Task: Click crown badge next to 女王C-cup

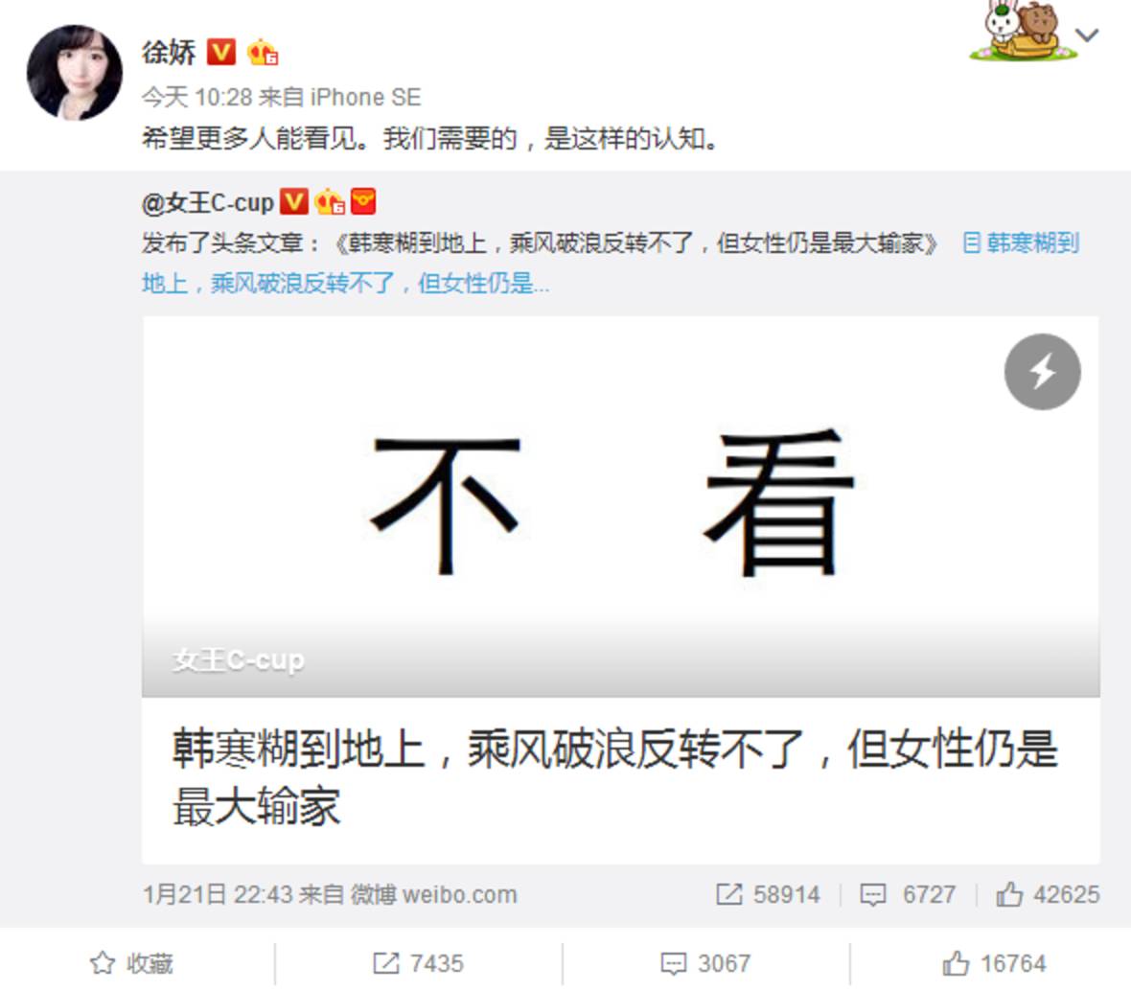Action: (329, 202)
